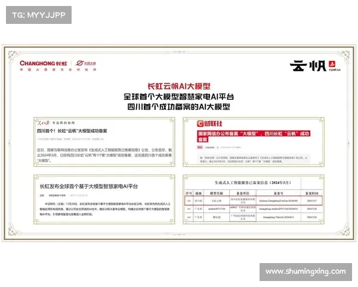Click the 中国火箭官方合作伙伴 tagline
Viewport: 358px width, 287px height.
point(58,69)
